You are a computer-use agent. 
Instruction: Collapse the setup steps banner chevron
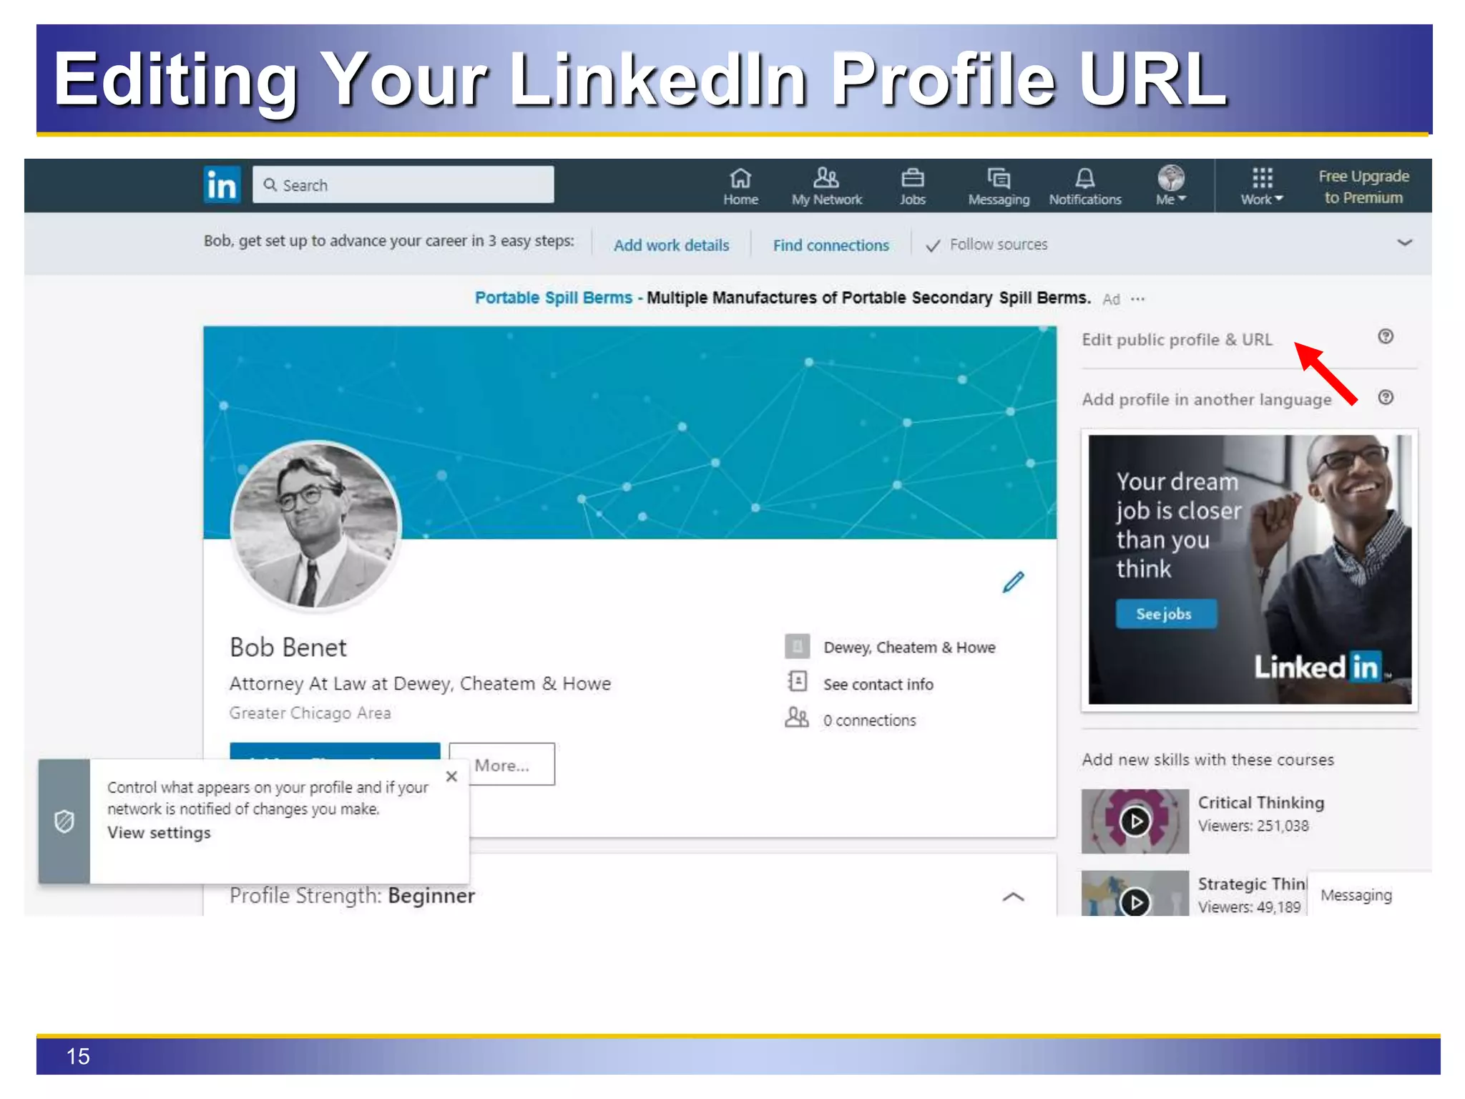tap(1404, 243)
